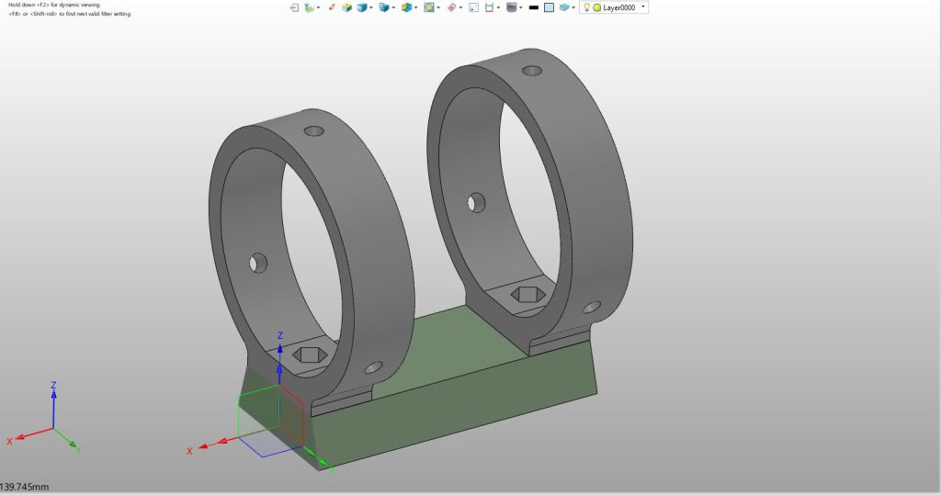The width and height of the screenshot is (941, 495).
Task: Click the red target snap icon
Action: point(451,7)
